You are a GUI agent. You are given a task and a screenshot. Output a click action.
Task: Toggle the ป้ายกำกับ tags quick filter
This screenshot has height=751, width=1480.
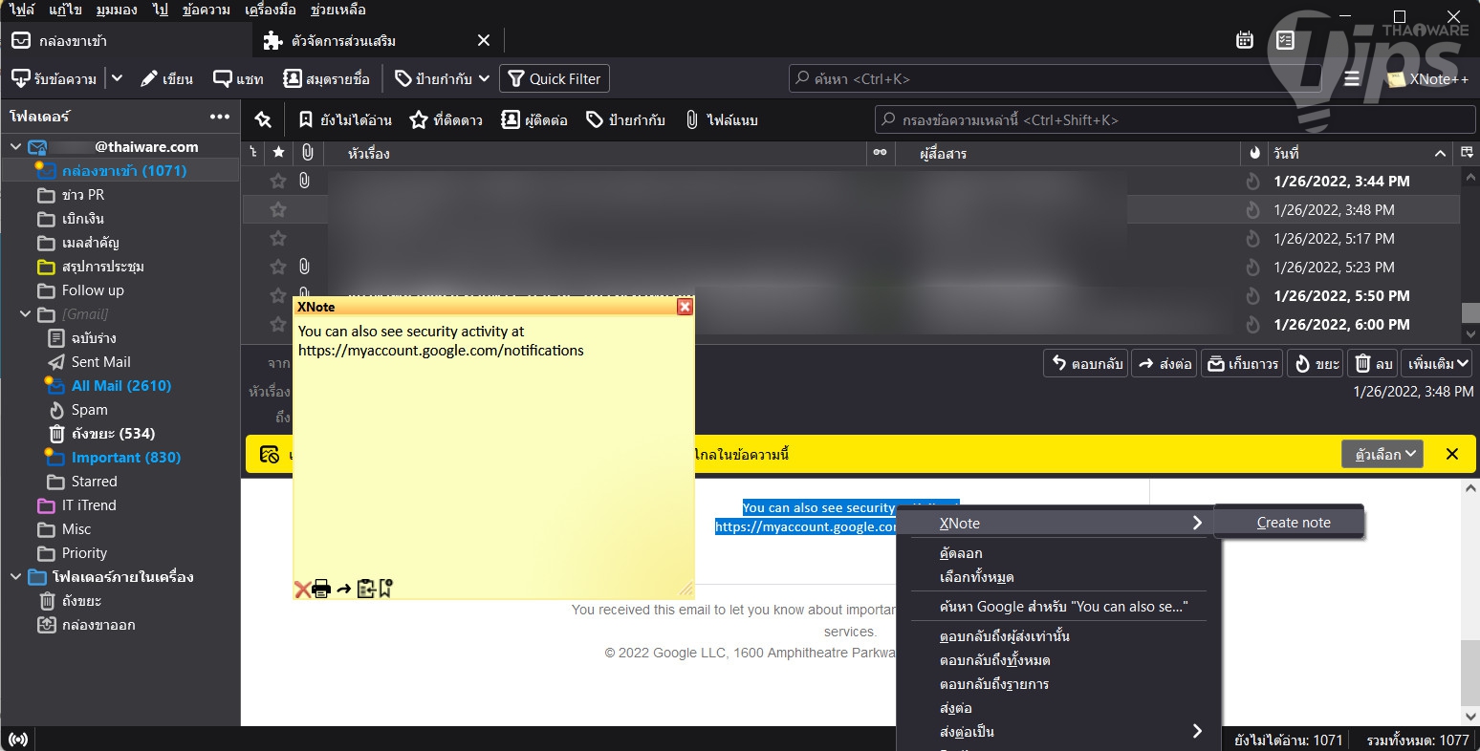[625, 119]
